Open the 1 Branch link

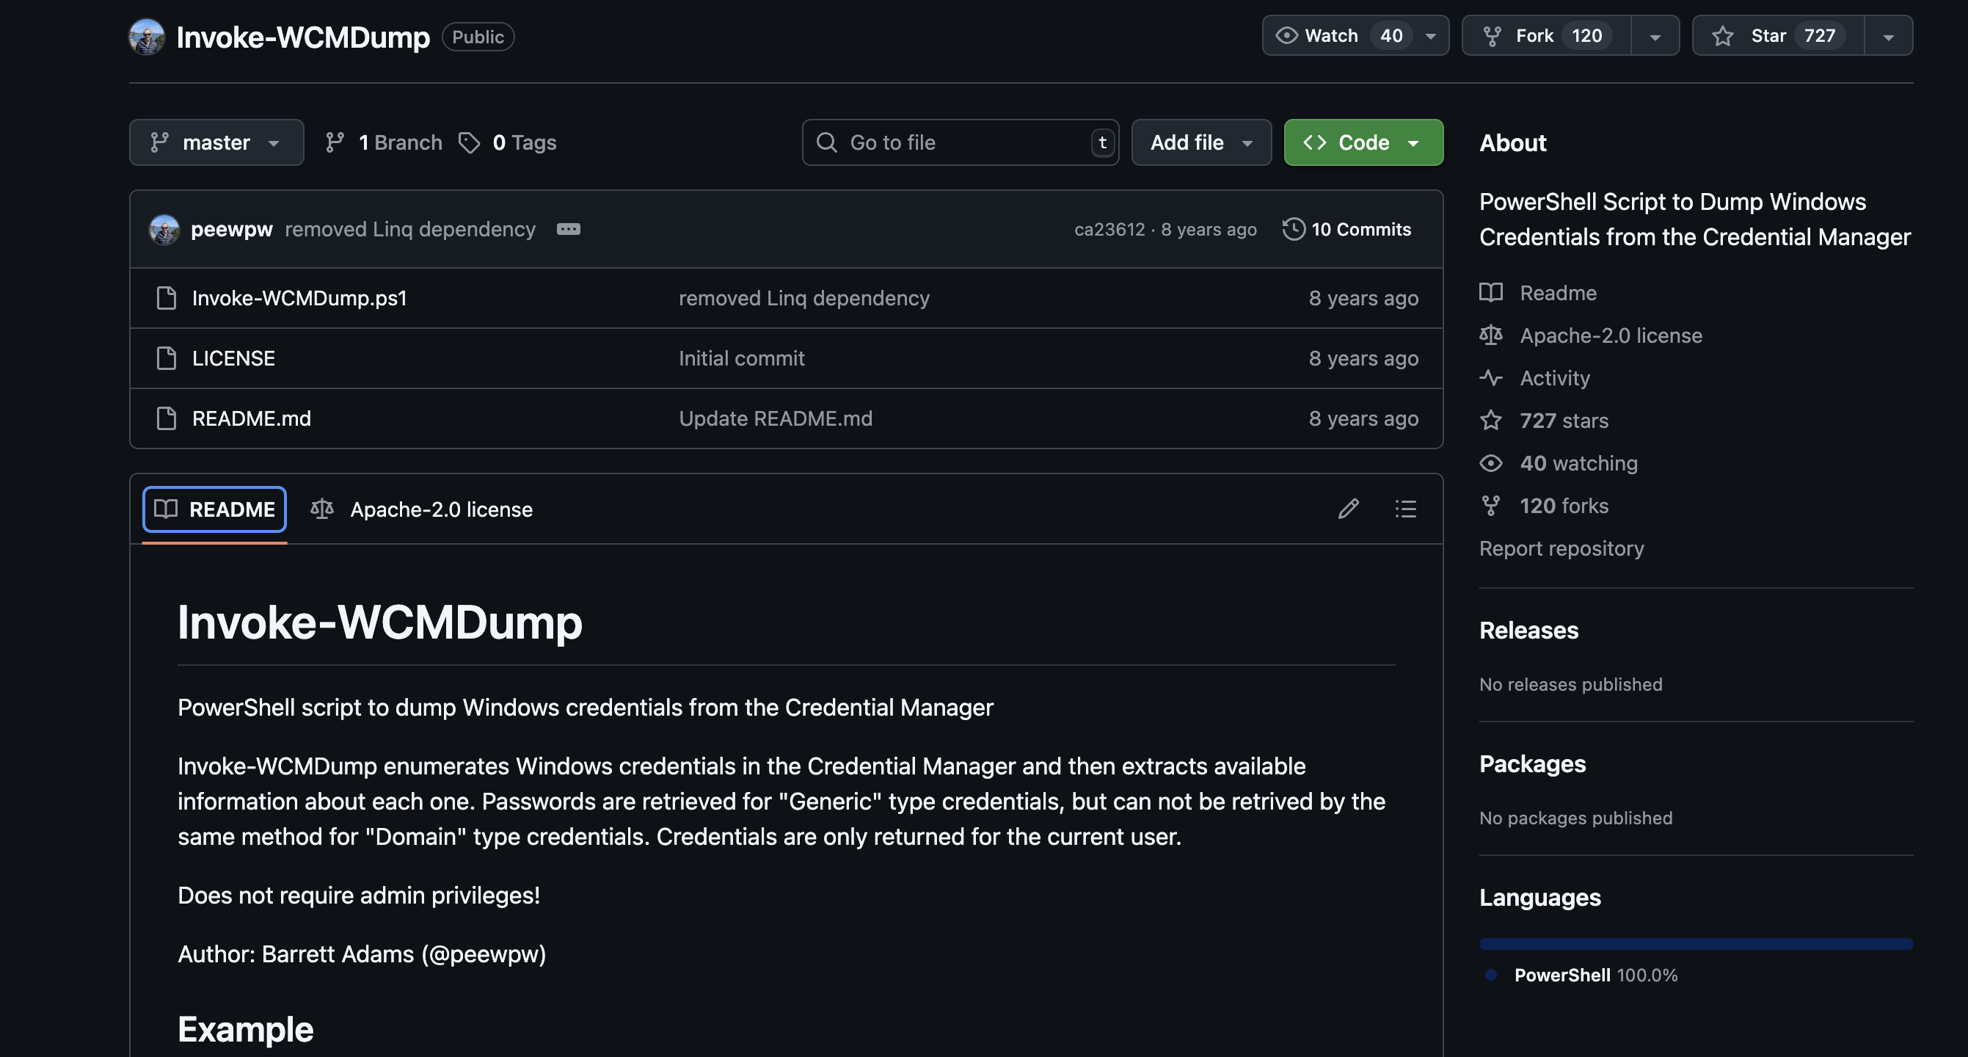click(x=384, y=142)
